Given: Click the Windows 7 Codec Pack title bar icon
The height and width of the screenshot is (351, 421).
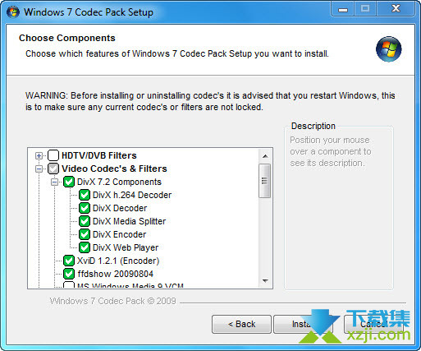Looking at the screenshot, I should (x=13, y=12).
